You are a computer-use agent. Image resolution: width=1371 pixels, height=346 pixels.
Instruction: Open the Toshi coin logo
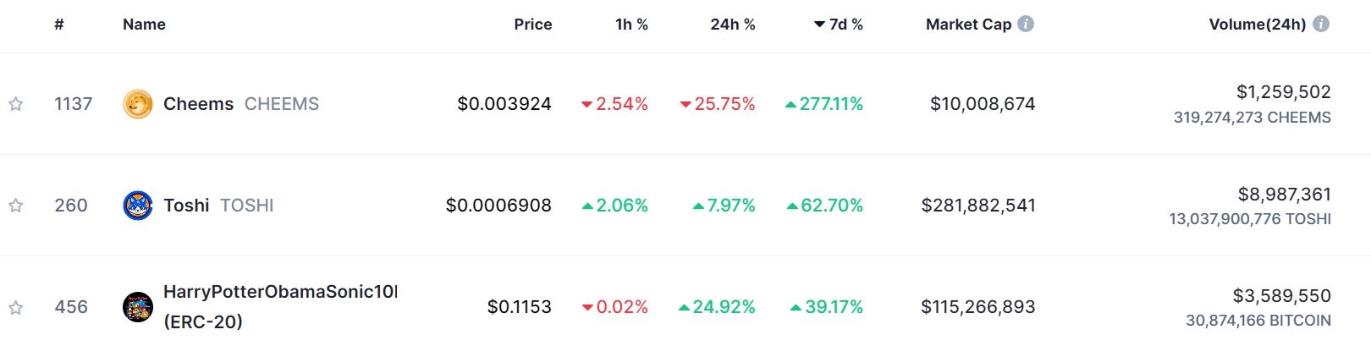click(138, 206)
